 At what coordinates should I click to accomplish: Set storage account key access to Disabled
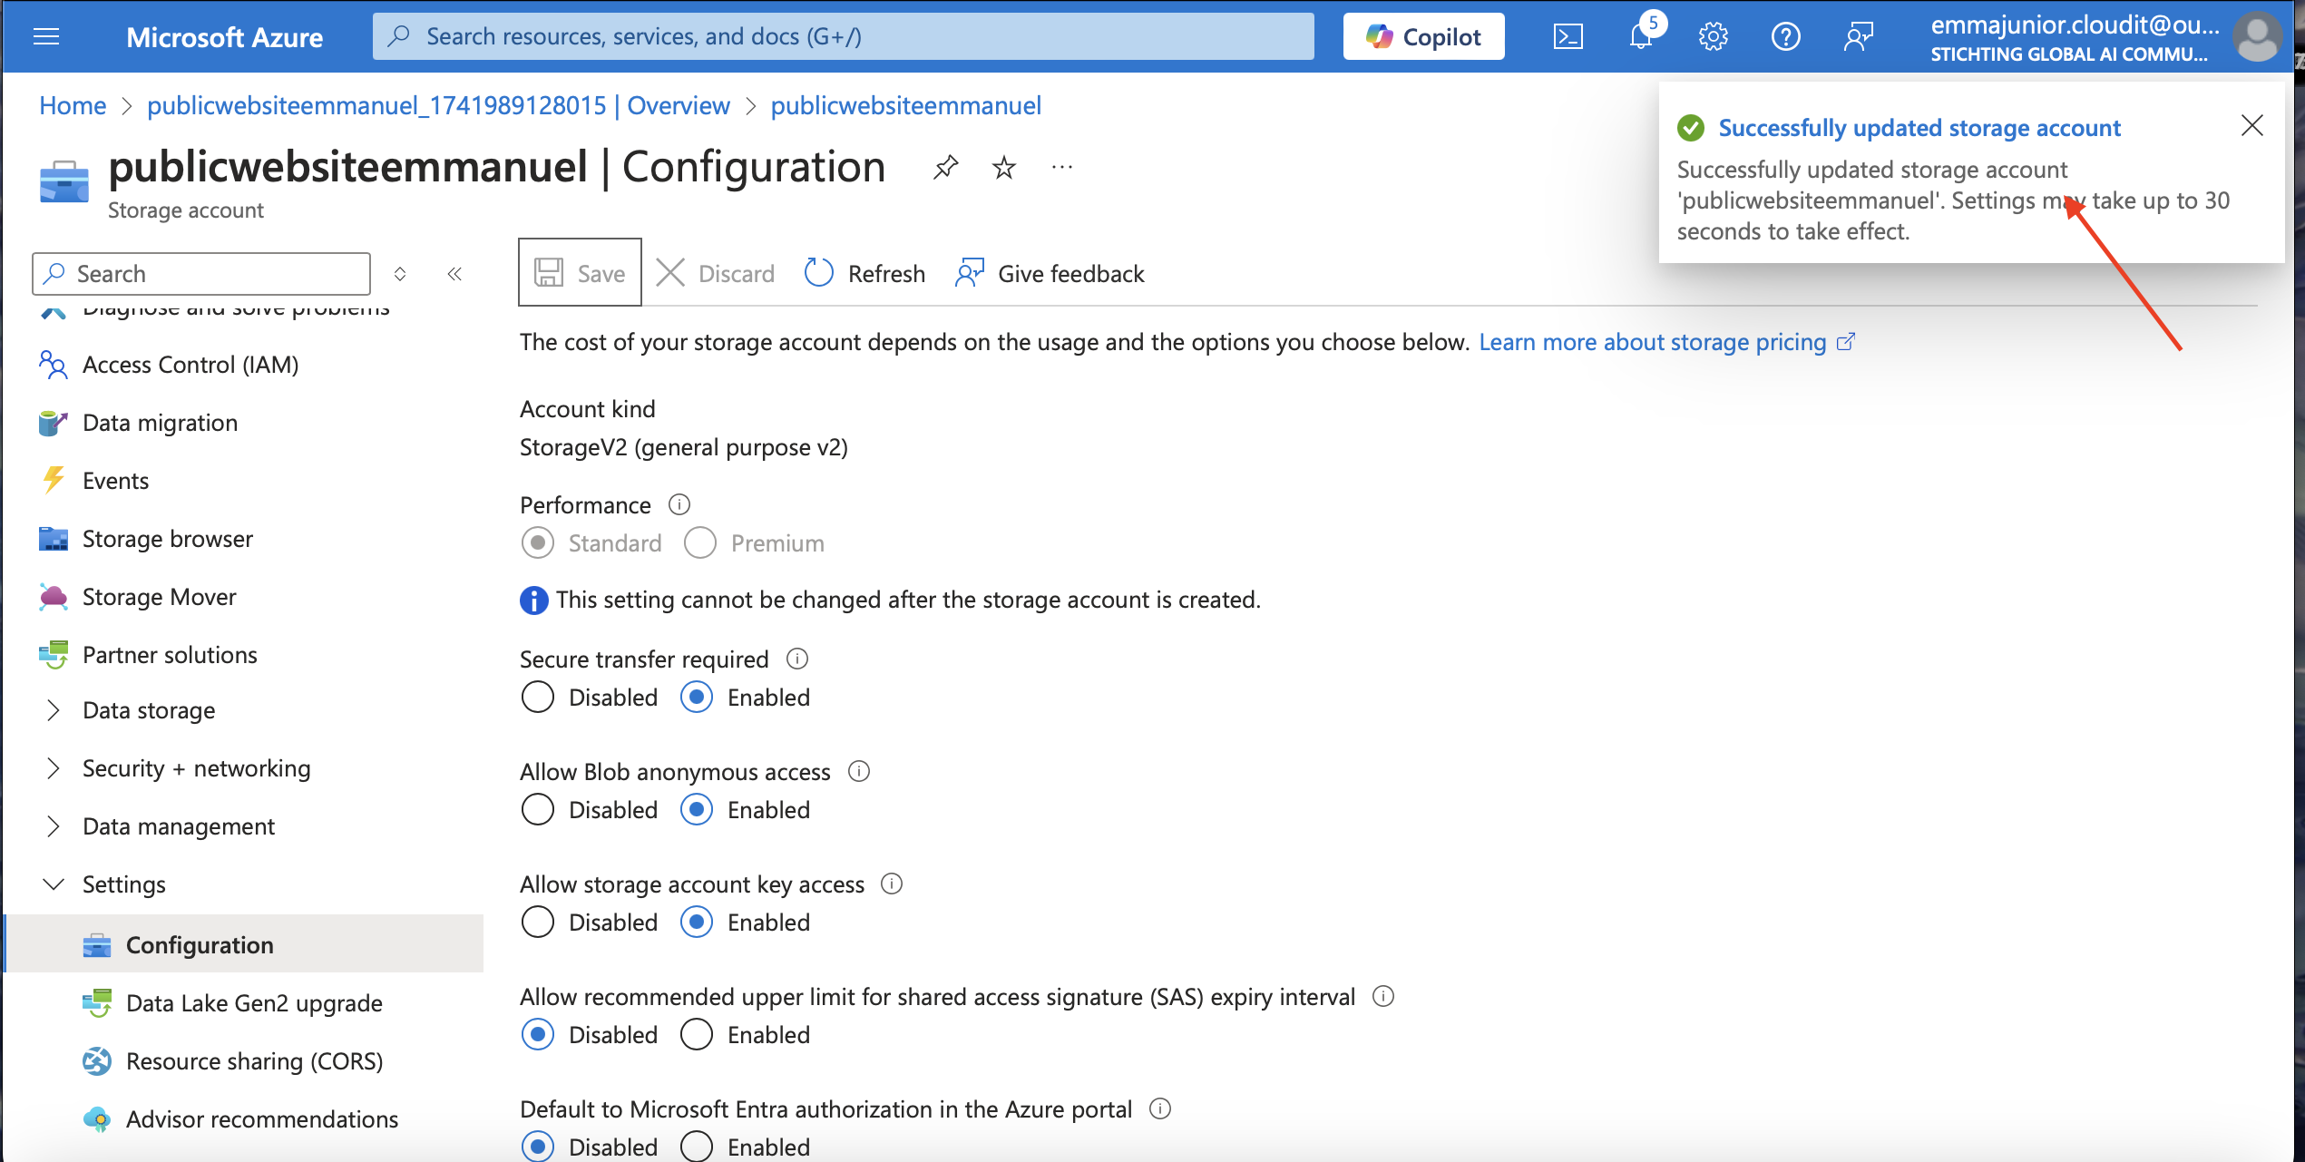(x=538, y=923)
